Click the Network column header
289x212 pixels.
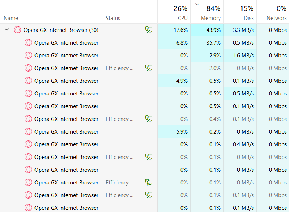pyautogui.click(x=276, y=18)
